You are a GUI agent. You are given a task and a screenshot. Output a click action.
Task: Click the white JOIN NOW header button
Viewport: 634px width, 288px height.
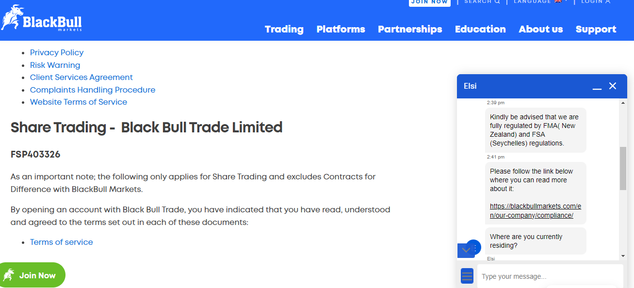point(430,2)
